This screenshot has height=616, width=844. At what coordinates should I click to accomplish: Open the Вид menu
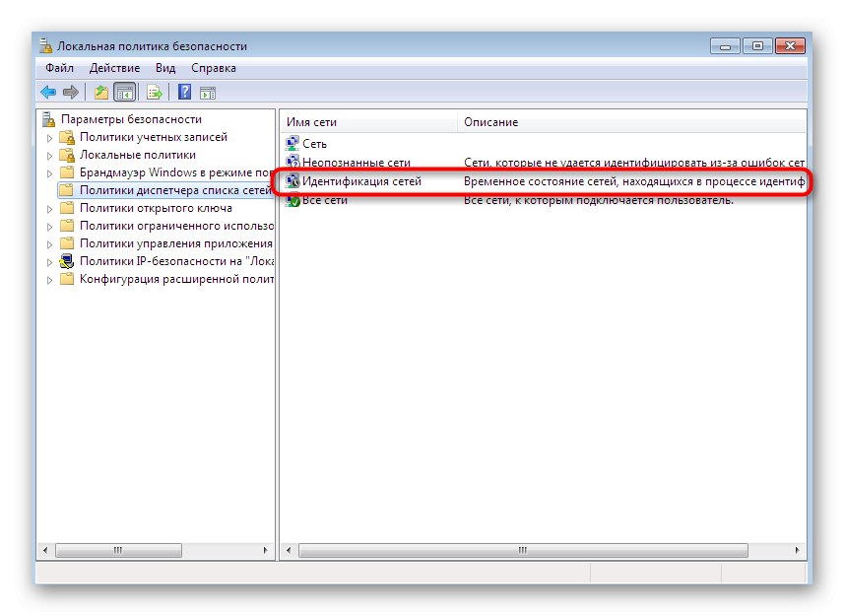click(165, 68)
